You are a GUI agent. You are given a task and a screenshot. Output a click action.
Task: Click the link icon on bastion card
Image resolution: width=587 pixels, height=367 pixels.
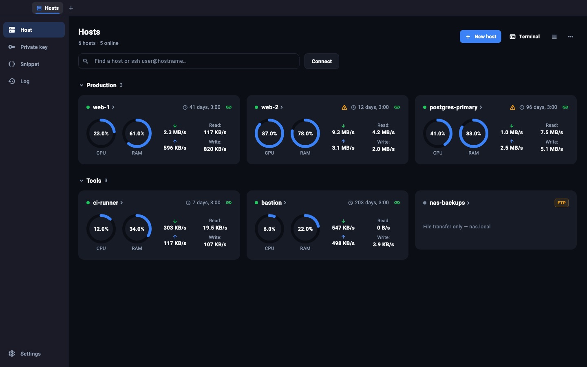[x=397, y=203]
